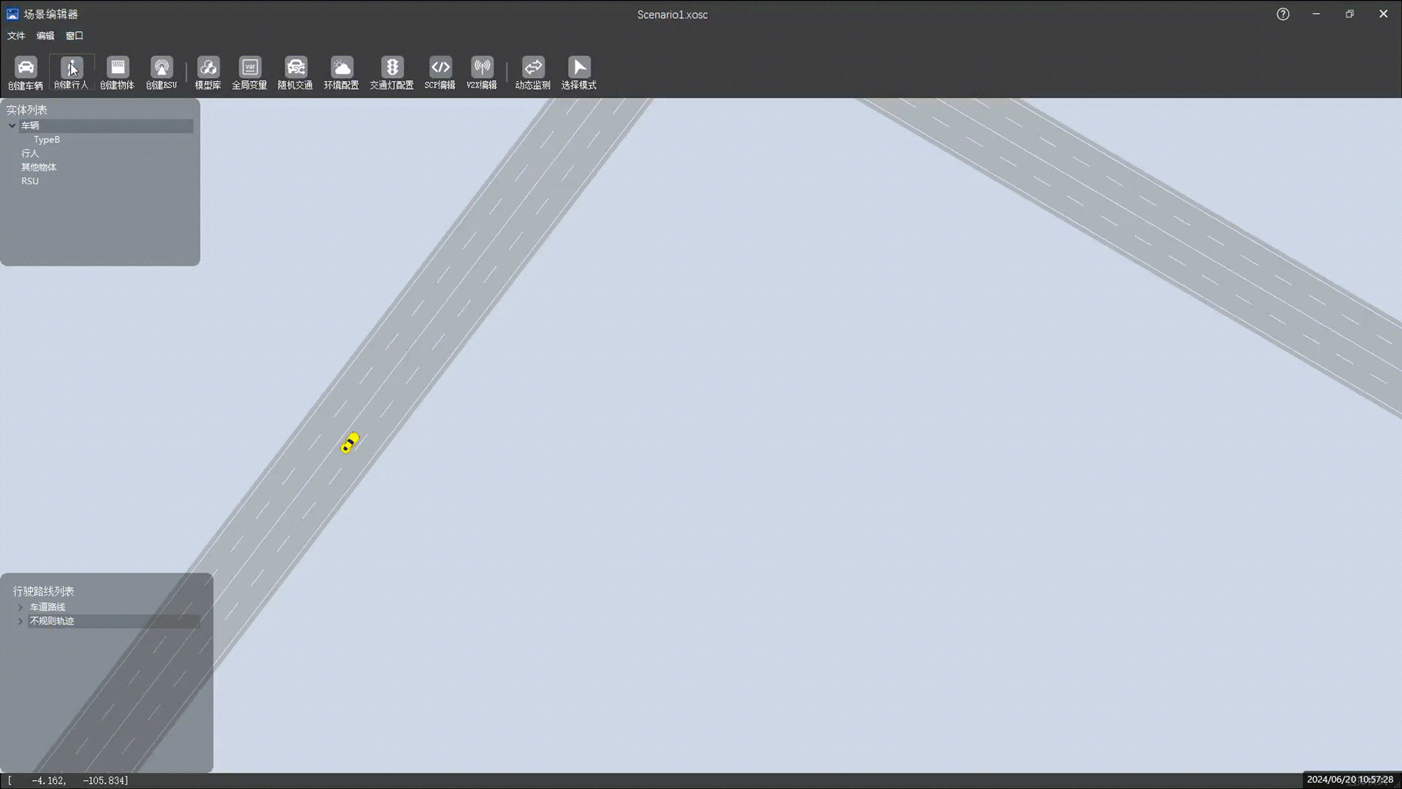
Task: Click the Create Vehicle (创建车辆) icon
Action: [x=26, y=68]
